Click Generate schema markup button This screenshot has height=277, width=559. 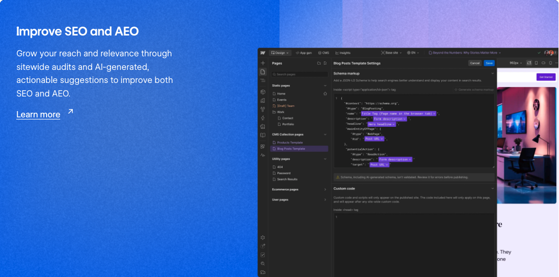[474, 90]
